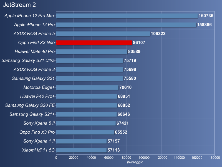
Task: Click the Samsung Galaxy S21+ label
Action: tap(32, 114)
